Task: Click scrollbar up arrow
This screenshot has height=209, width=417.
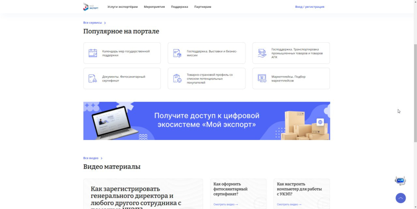Action: [415, 2]
